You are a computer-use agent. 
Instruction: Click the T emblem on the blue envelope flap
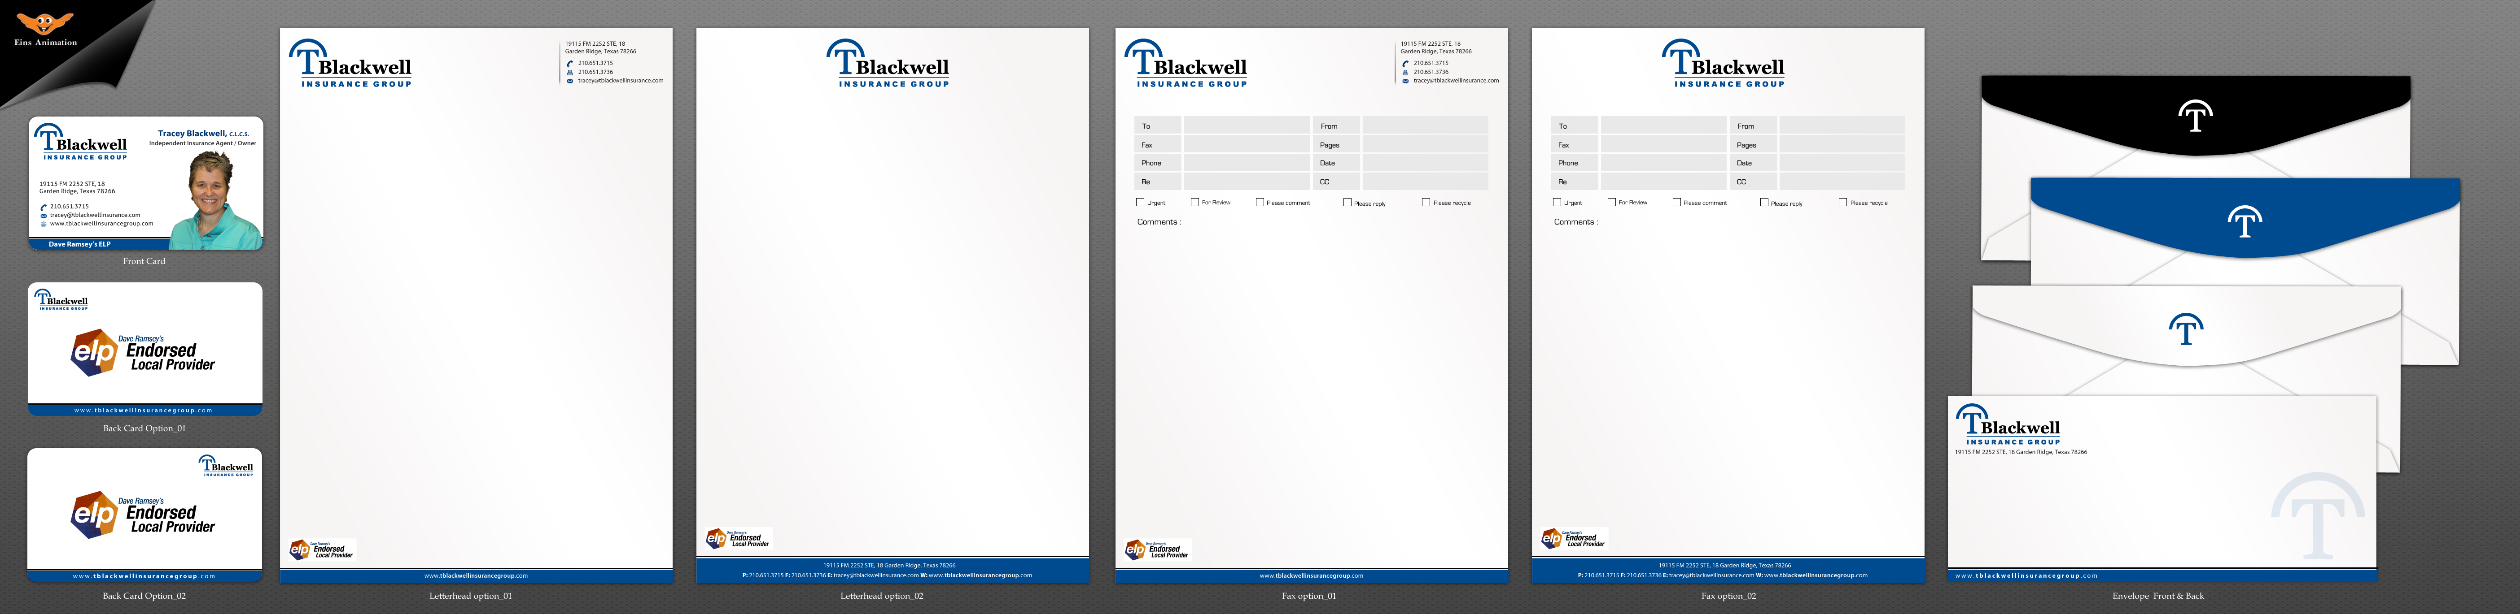click(x=2245, y=222)
